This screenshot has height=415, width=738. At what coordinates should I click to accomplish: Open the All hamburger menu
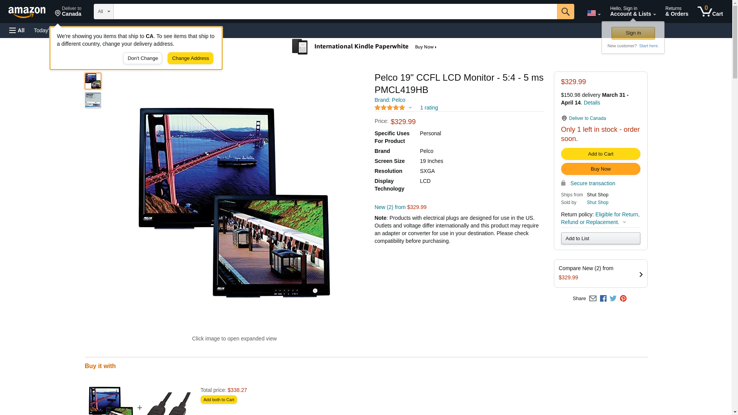pyautogui.click(x=17, y=30)
